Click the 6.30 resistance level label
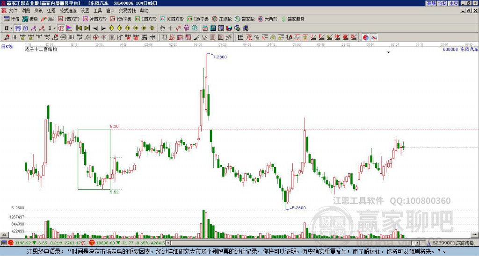Screen dimensions: 479x256 pos(114,126)
